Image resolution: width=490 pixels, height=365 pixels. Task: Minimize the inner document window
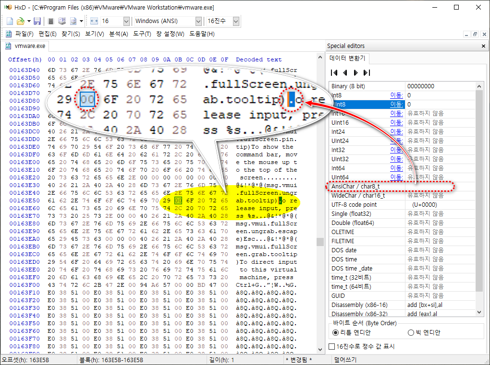pyautogui.click(x=466, y=35)
